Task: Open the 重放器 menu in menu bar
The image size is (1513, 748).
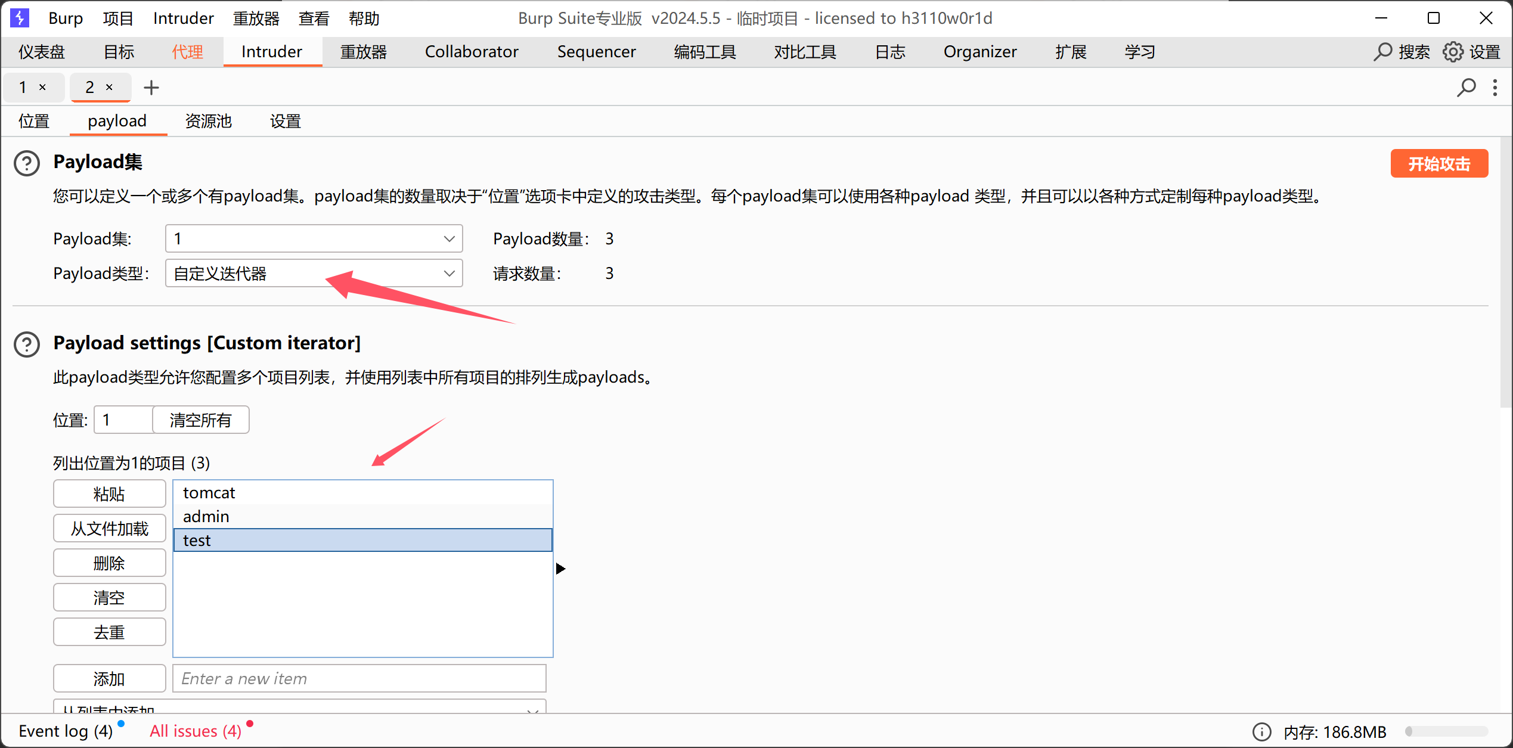Action: coord(256,18)
